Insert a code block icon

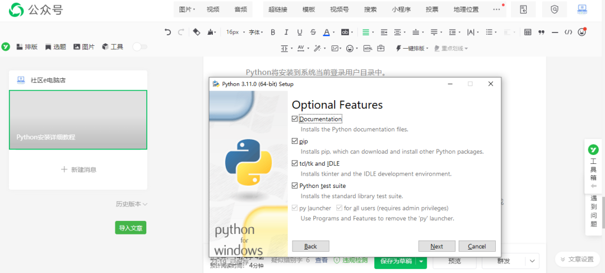568,32
